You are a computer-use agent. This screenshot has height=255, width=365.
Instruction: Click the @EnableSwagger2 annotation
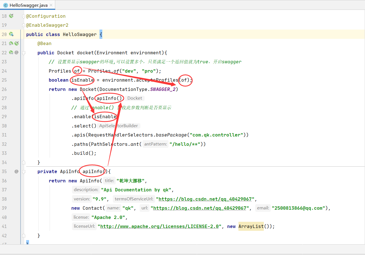pyautogui.click(x=47, y=25)
